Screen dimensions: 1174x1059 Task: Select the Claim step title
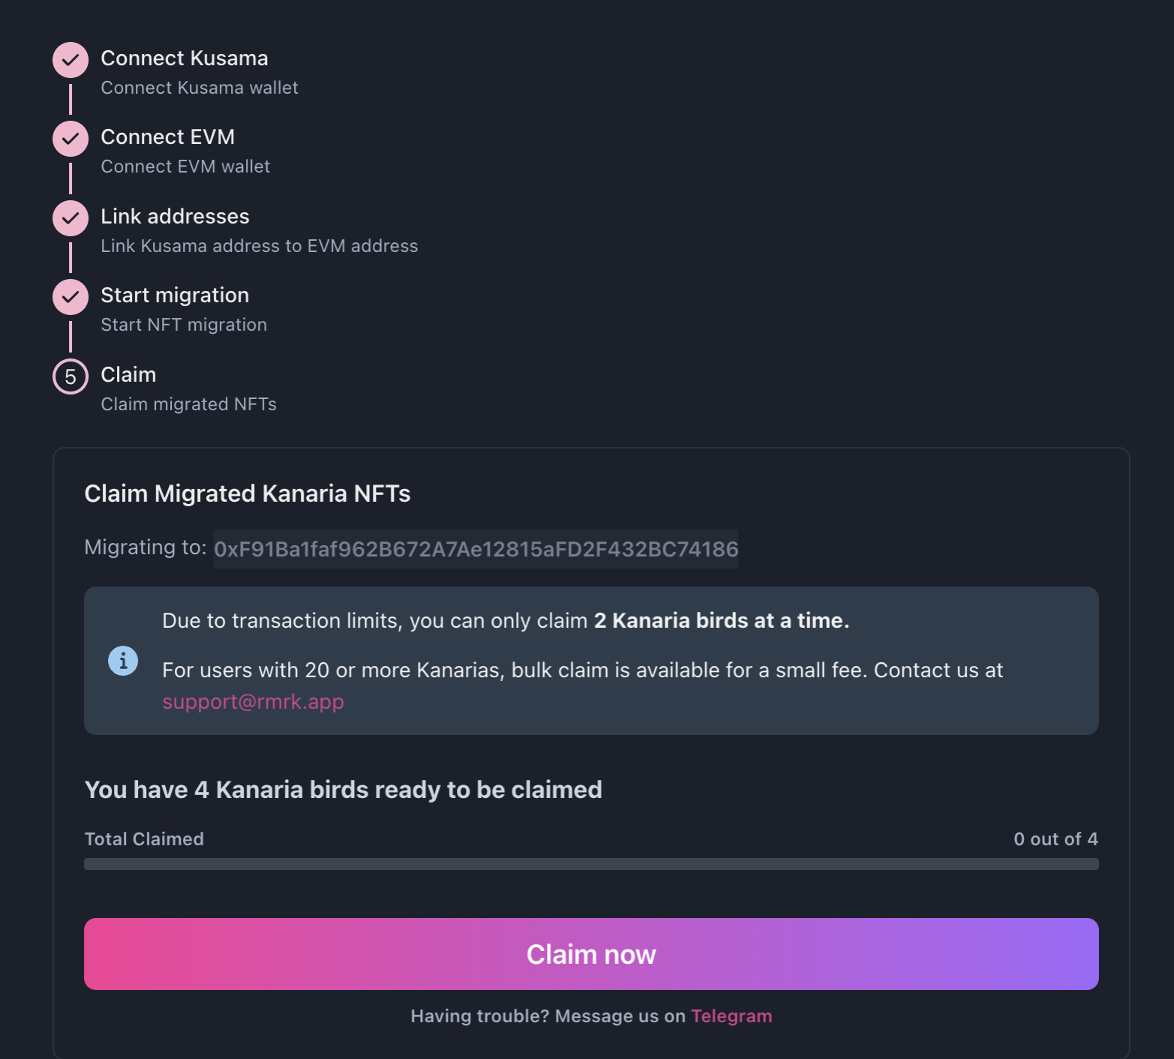pyautogui.click(x=128, y=375)
